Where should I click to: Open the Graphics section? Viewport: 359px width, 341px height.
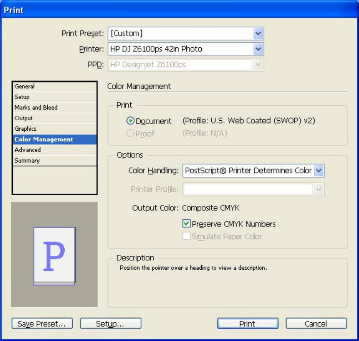(54, 129)
